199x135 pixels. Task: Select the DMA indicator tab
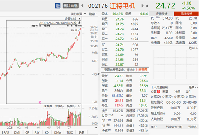pos(58,132)
